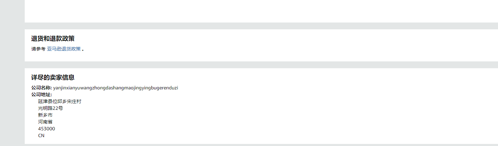Click the city name 新乡市
The width and height of the screenshot is (498, 146).
pyautogui.click(x=45, y=115)
